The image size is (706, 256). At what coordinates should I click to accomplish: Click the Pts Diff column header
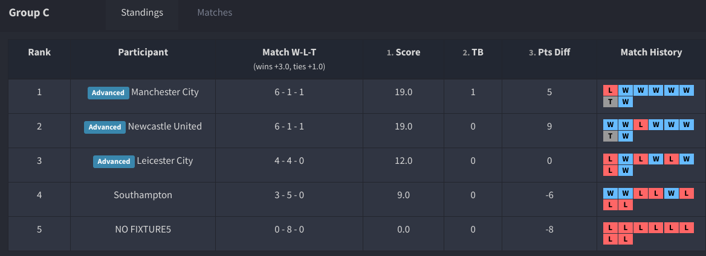[x=554, y=52]
